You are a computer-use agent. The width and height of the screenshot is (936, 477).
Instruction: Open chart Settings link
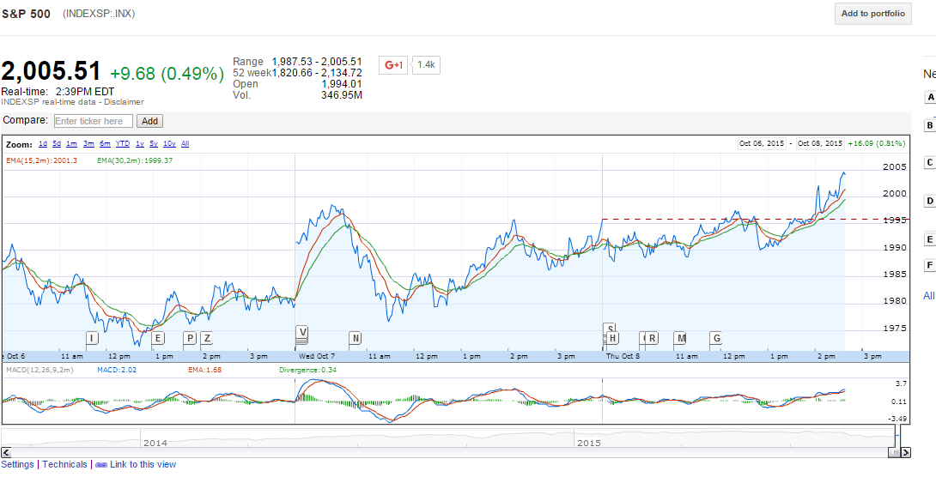(x=18, y=464)
